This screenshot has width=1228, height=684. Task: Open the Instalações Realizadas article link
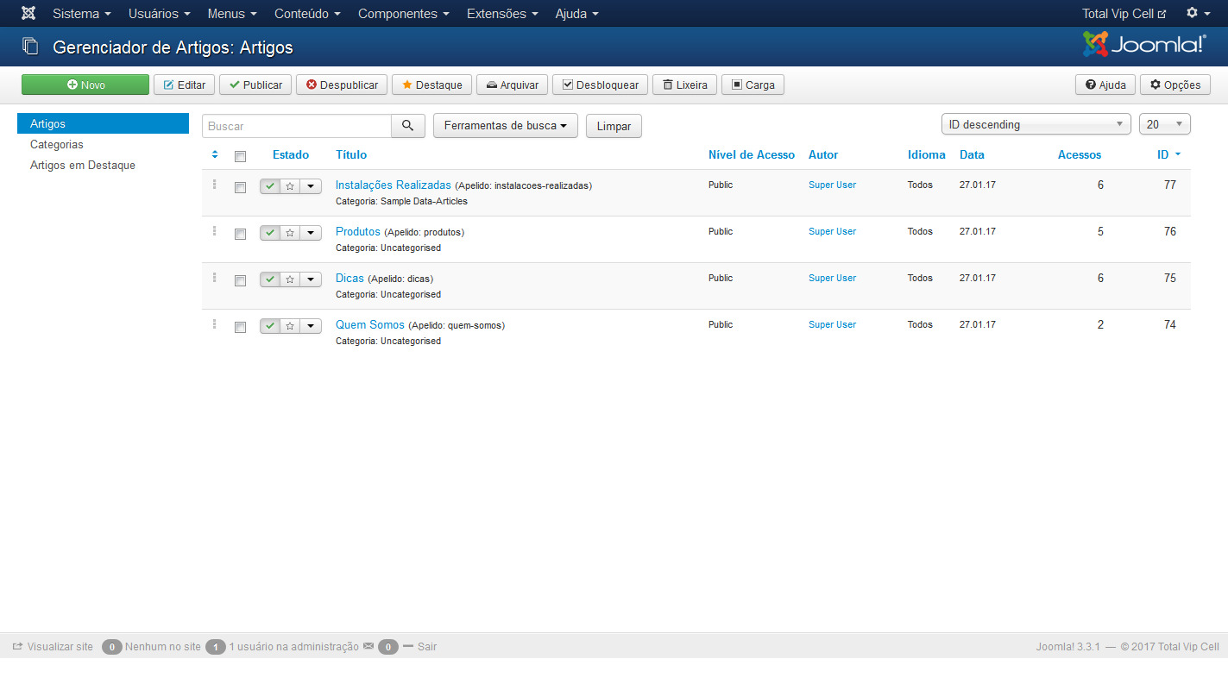pos(394,185)
